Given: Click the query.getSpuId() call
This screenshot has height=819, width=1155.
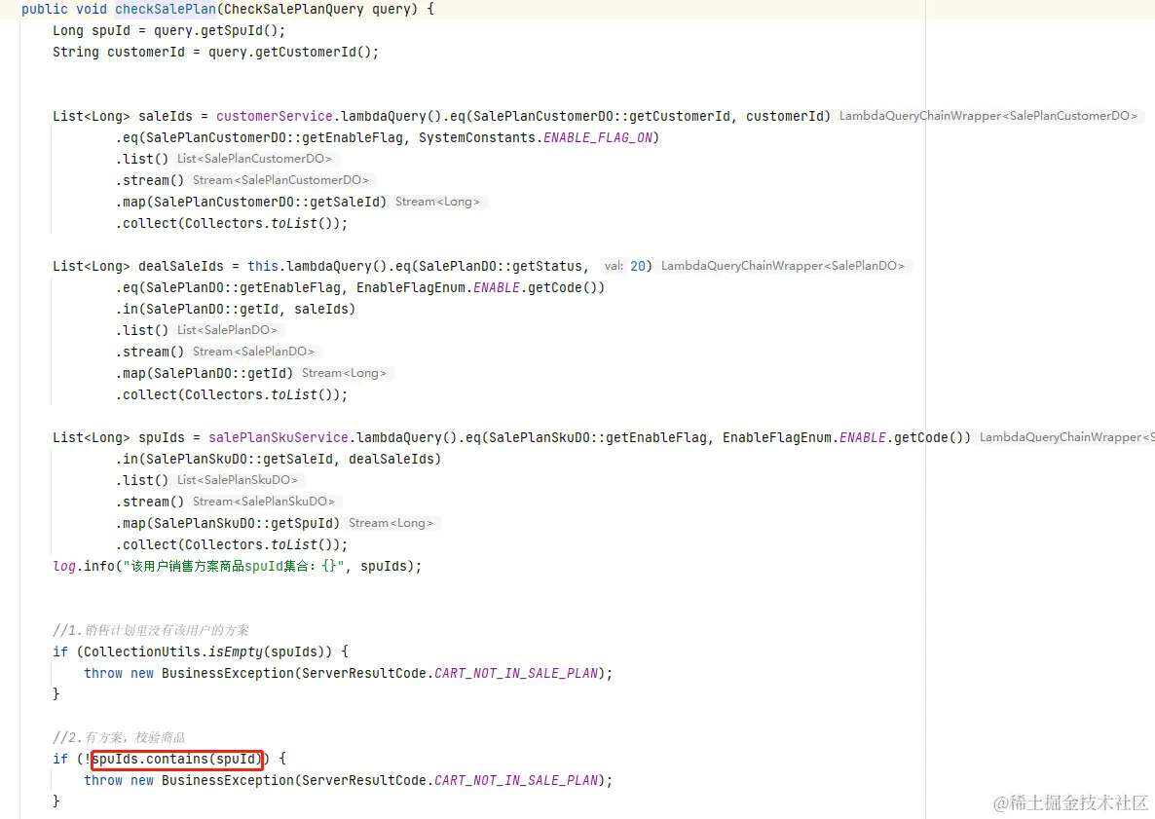Looking at the screenshot, I should [215, 30].
